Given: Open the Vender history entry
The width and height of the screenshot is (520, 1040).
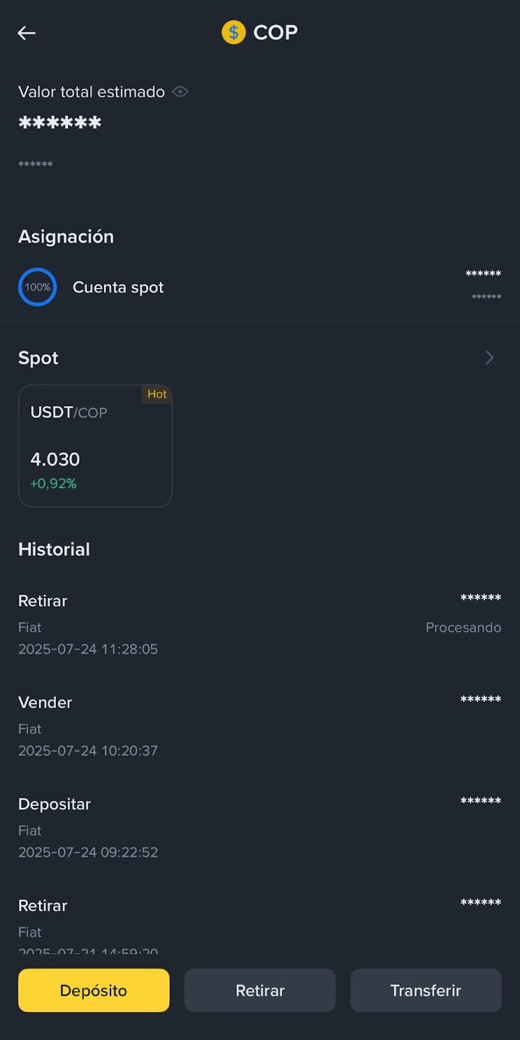Looking at the screenshot, I should click(x=260, y=725).
